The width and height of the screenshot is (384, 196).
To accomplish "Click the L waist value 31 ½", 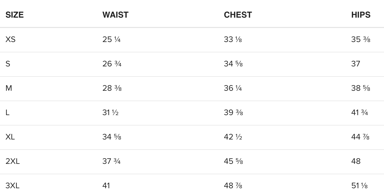I will tap(110, 113).
